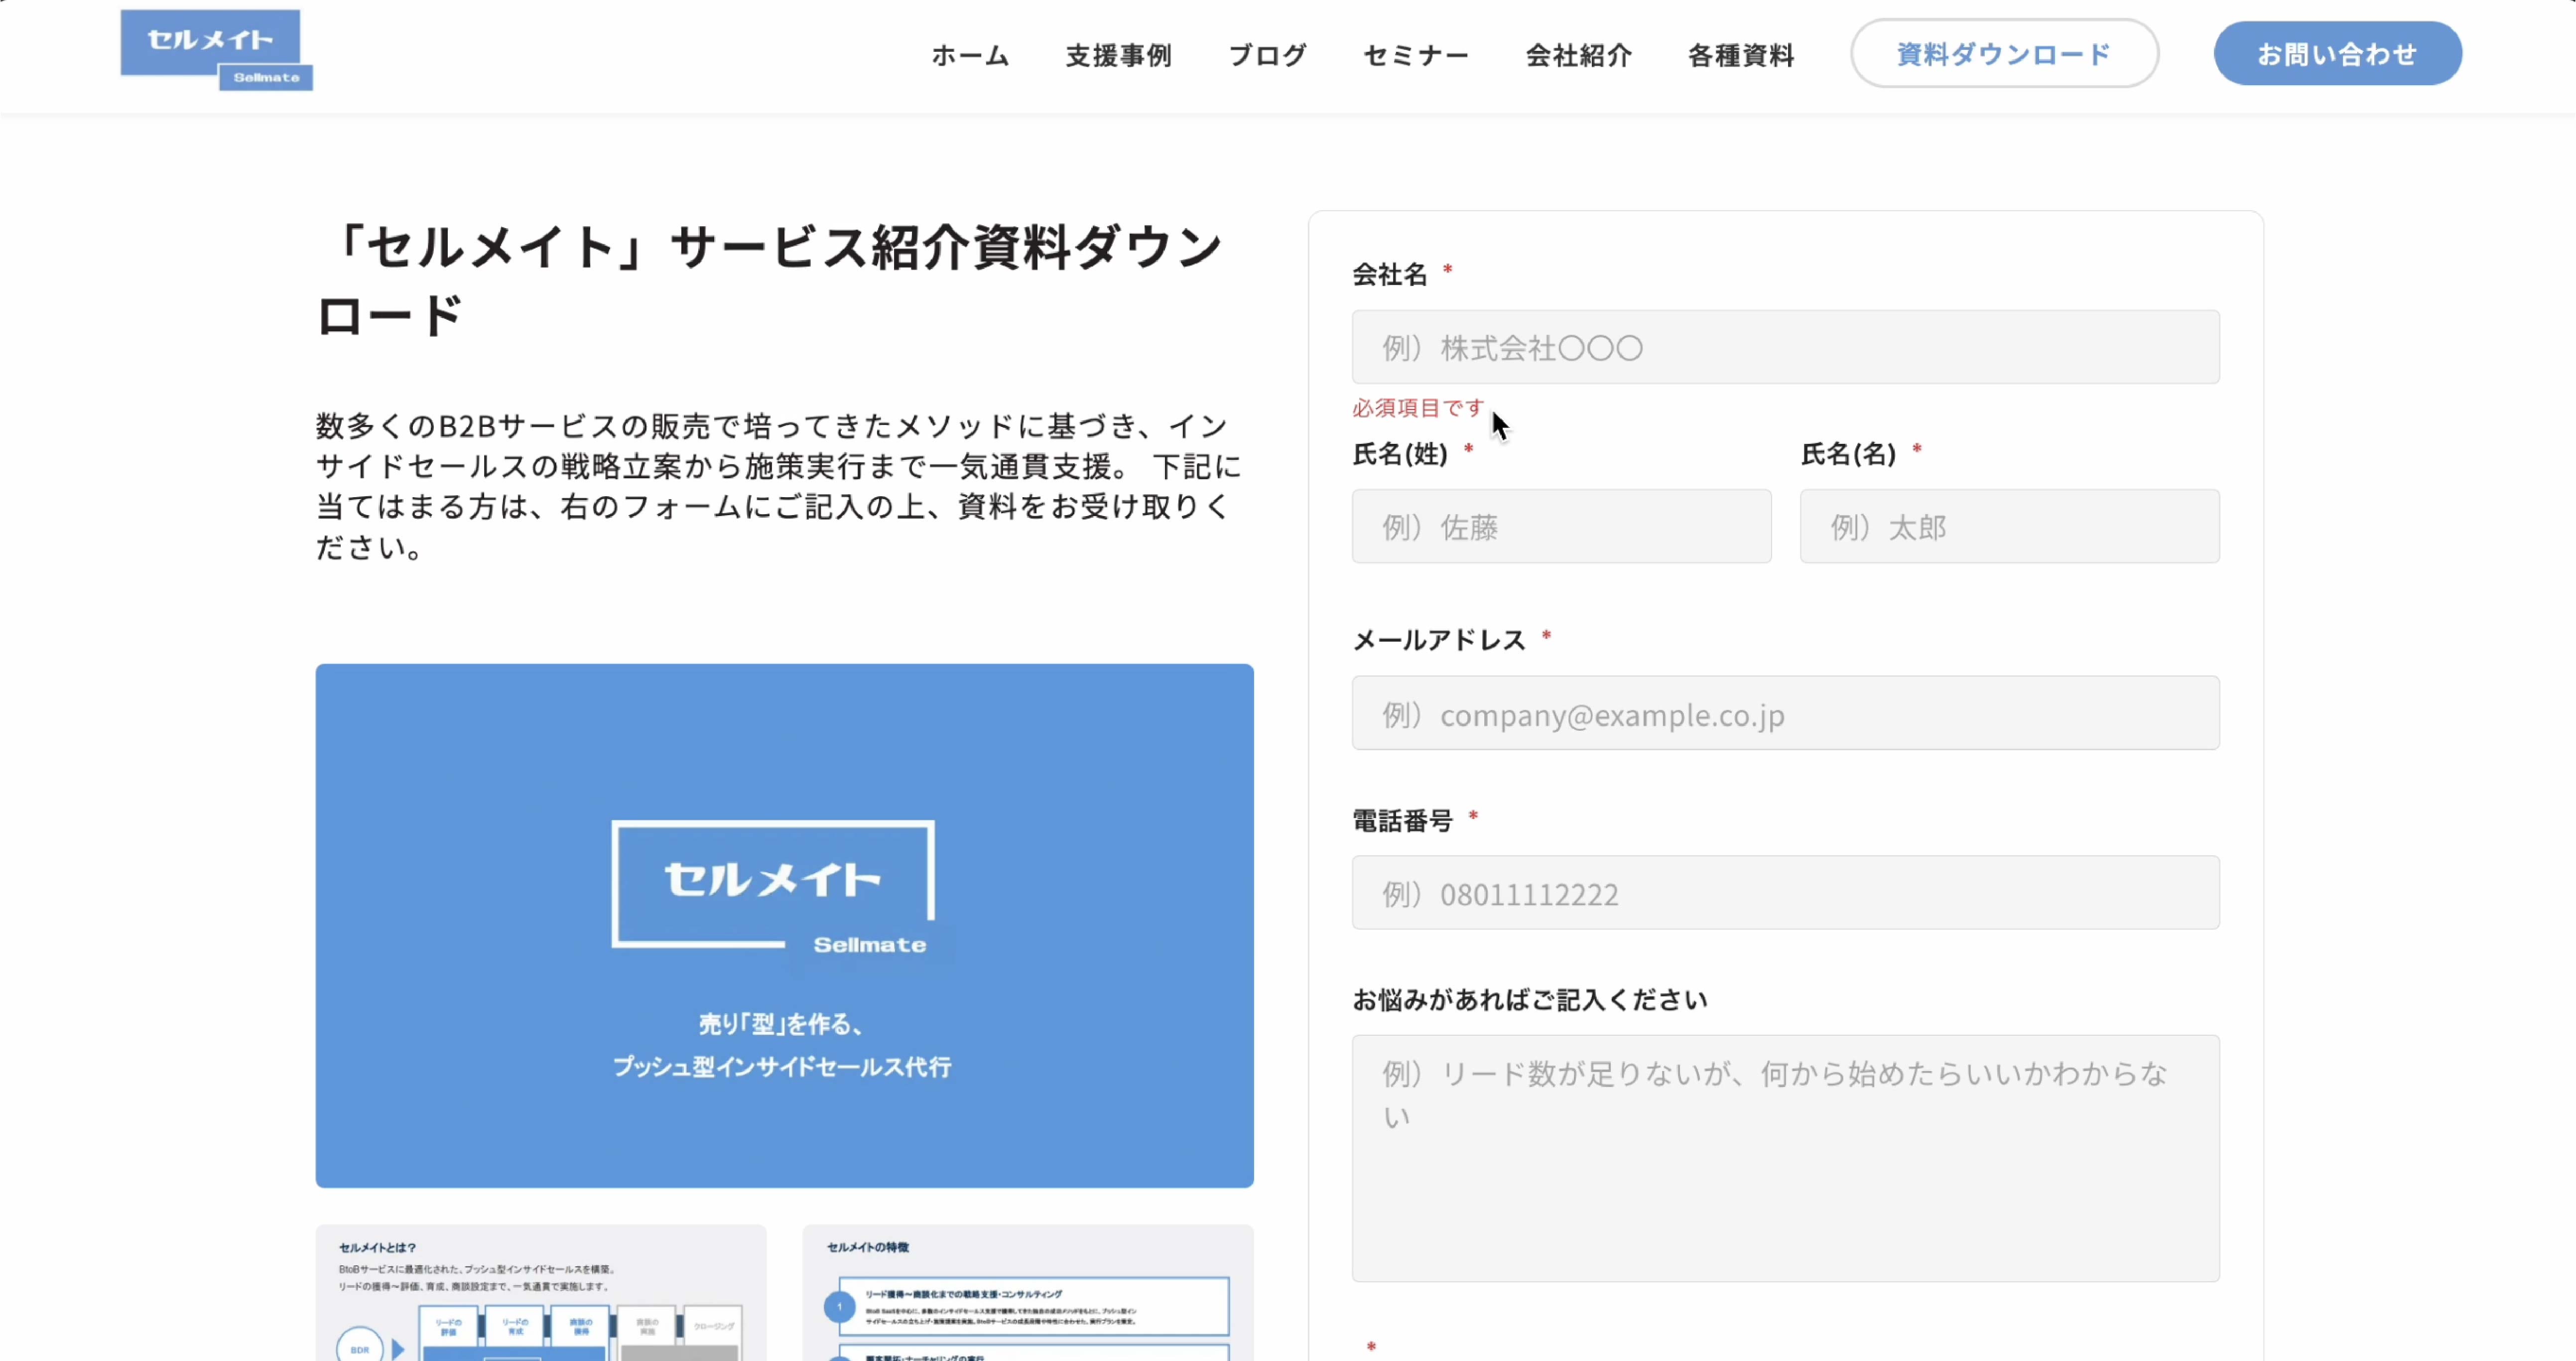Focus the メールアドレス input box
The width and height of the screenshot is (2576, 1361).
[x=1784, y=713]
